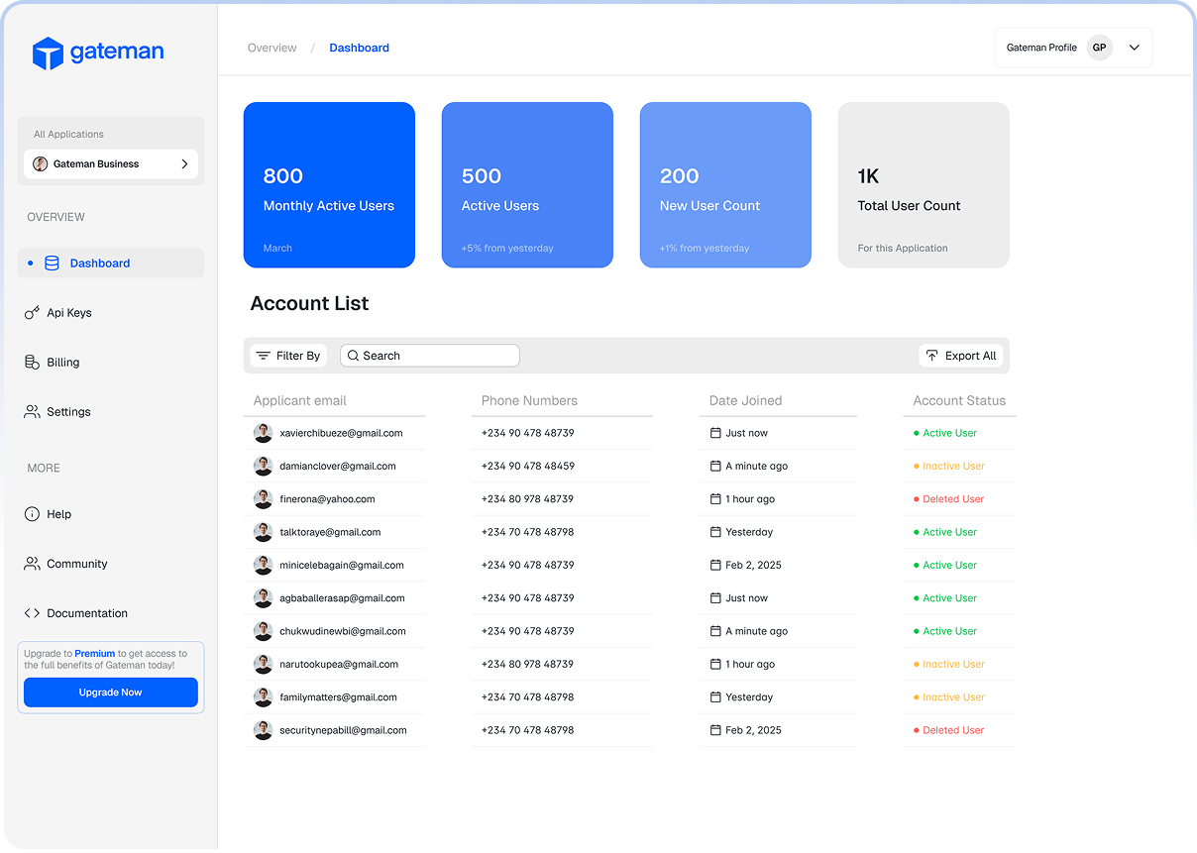Click the GP profile avatar circle

(1099, 48)
